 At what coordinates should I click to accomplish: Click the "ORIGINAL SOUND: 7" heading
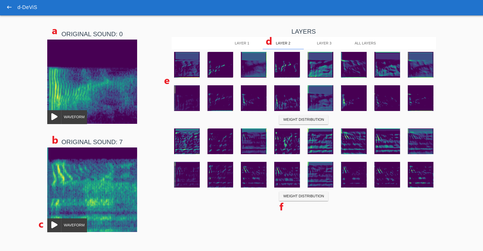click(x=92, y=142)
